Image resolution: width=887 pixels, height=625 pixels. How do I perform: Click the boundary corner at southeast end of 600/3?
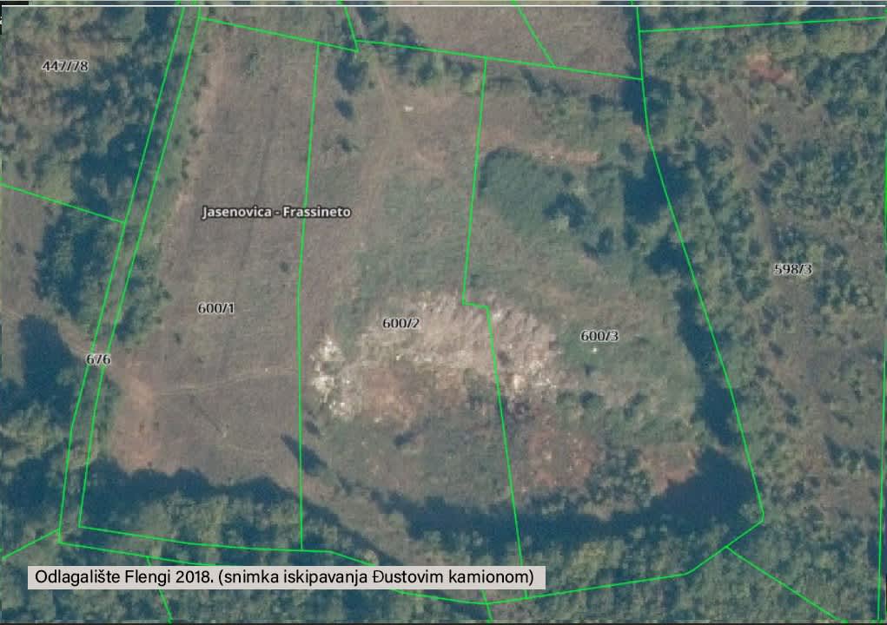763,517
